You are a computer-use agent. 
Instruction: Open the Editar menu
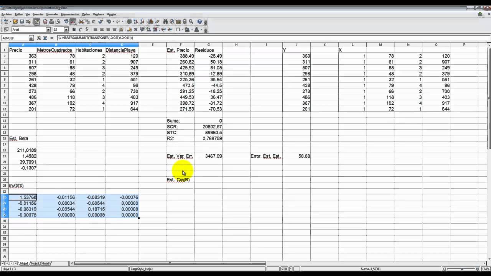tap(19, 14)
